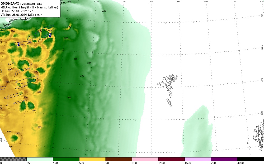Choose the light violet 1500–2000 legend swatch

tap(198, 159)
